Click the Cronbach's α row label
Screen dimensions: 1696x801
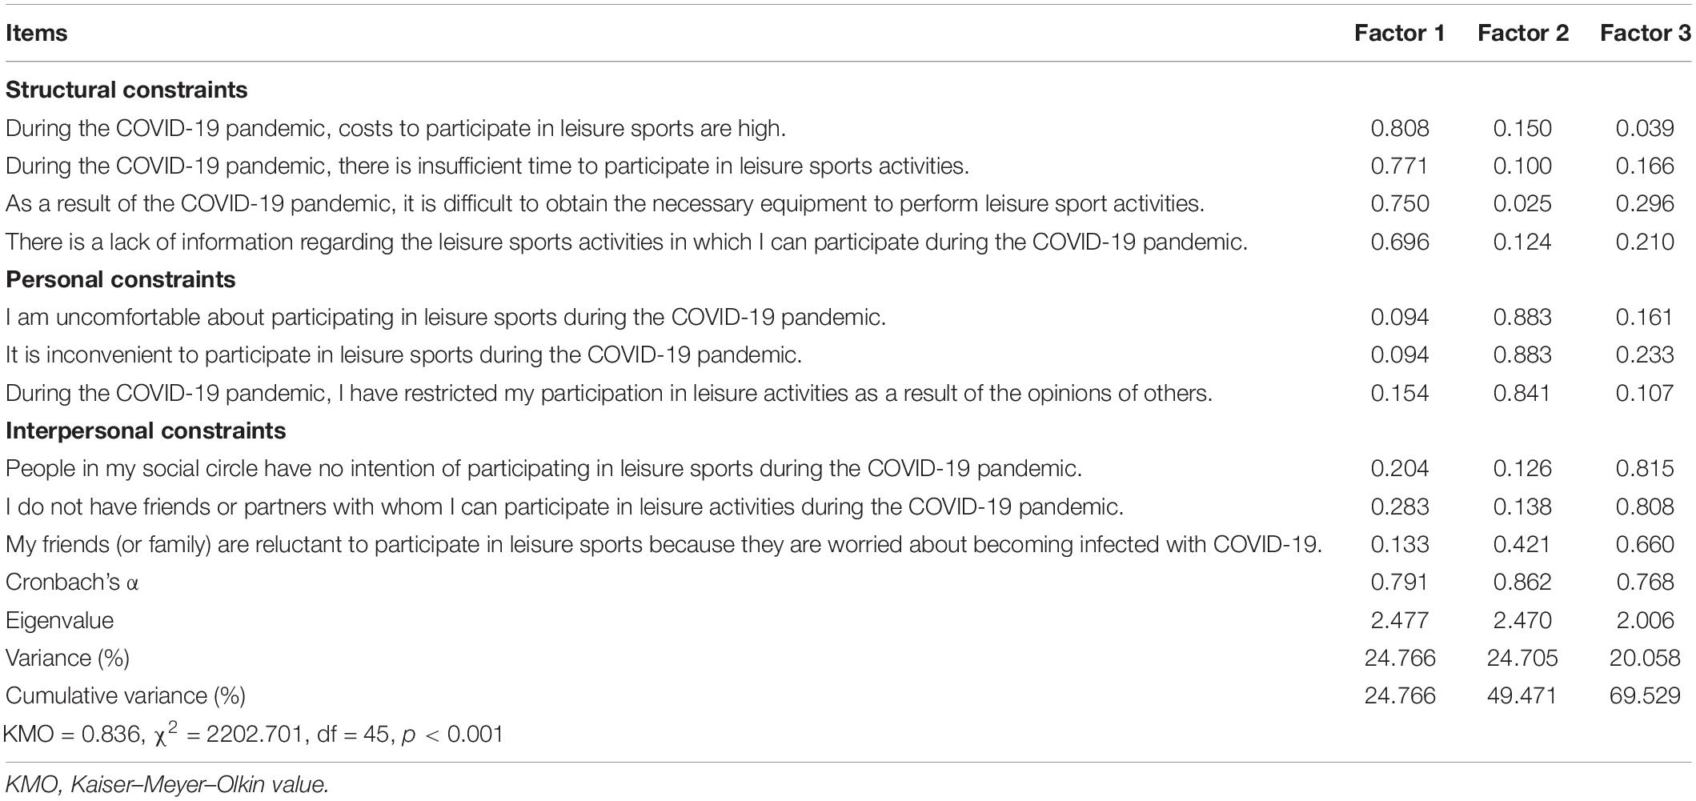[72, 582]
